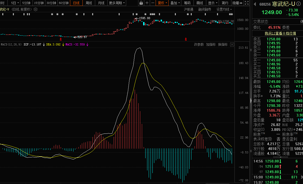Screen dimensions: 303x184
Task: Zoom in the chart with the plus icon
Action: [x=147, y=3]
